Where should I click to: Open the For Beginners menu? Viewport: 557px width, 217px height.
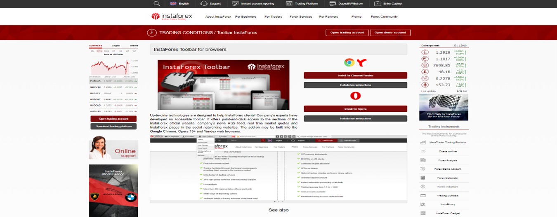point(246,17)
